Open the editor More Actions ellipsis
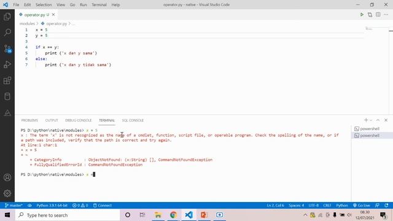393x221 pixels. click(x=386, y=15)
